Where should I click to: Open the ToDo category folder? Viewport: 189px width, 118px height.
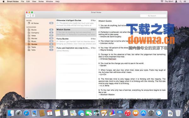tap(40, 50)
